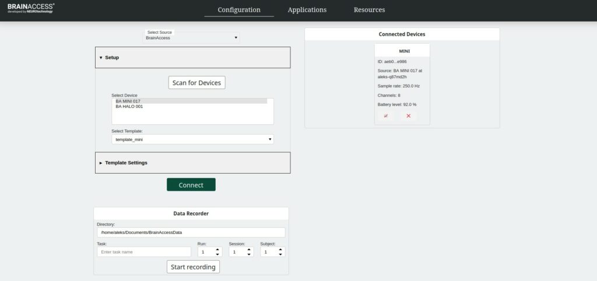Select BA MINI 017 in device list
Image resolution: width=597 pixels, height=281 pixels.
click(189, 101)
